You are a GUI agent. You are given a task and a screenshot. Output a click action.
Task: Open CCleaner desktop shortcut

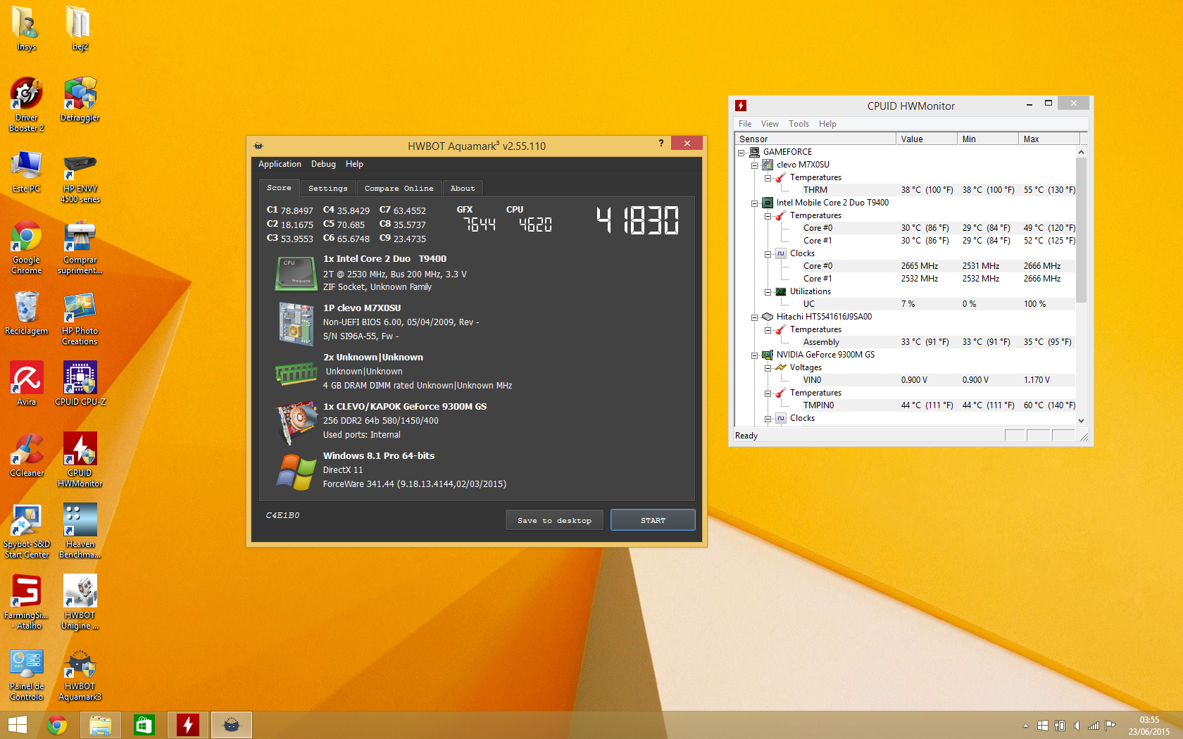pyautogui.click(x=26, y=455)
